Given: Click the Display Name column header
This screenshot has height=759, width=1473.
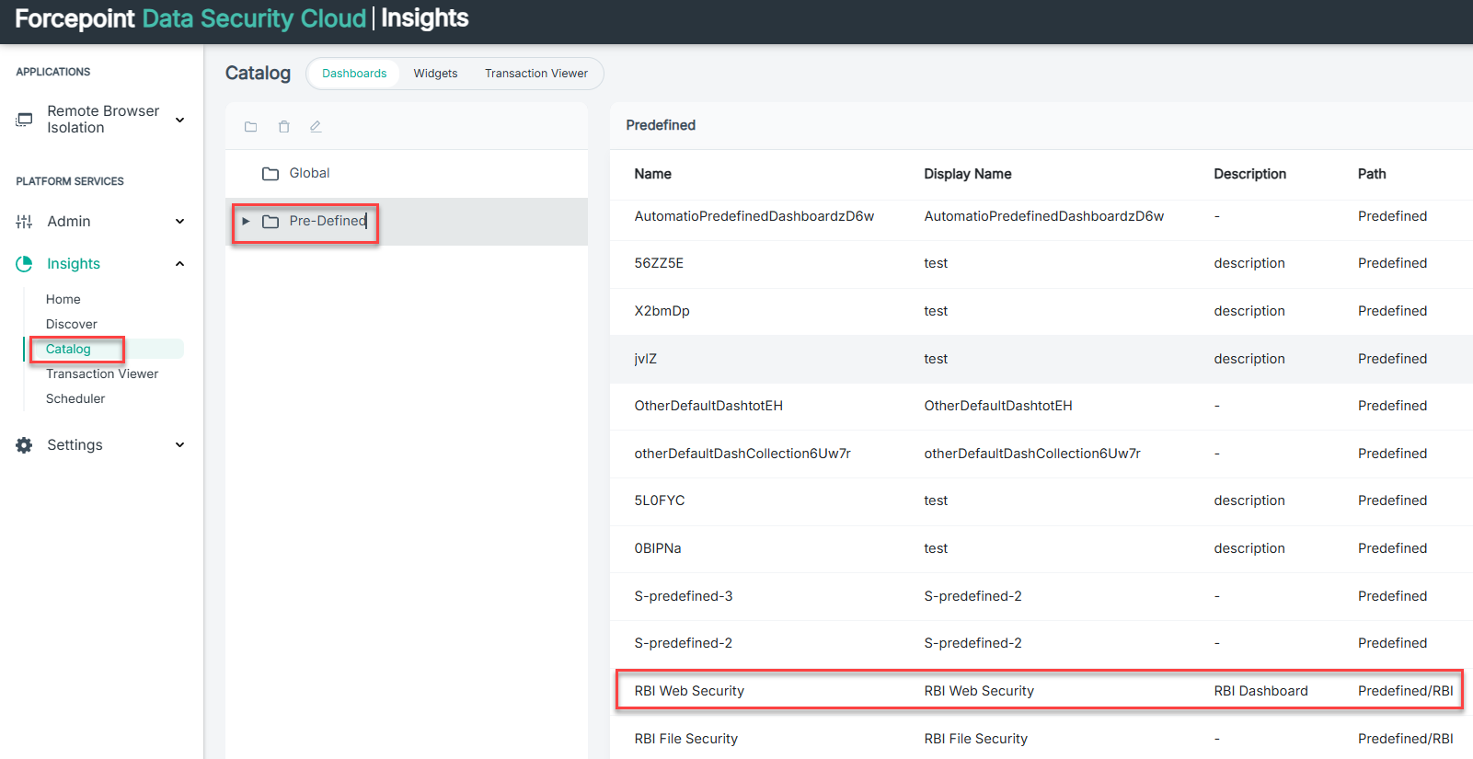Looking at the screenshot, I should click(968, 174).
